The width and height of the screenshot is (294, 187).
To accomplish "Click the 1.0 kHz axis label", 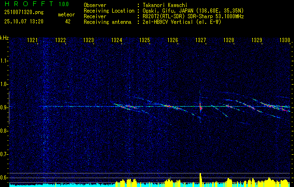I will tap(4, 84).
